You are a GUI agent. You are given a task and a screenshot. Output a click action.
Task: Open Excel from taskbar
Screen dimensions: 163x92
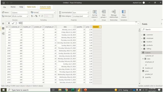point(73,90)
